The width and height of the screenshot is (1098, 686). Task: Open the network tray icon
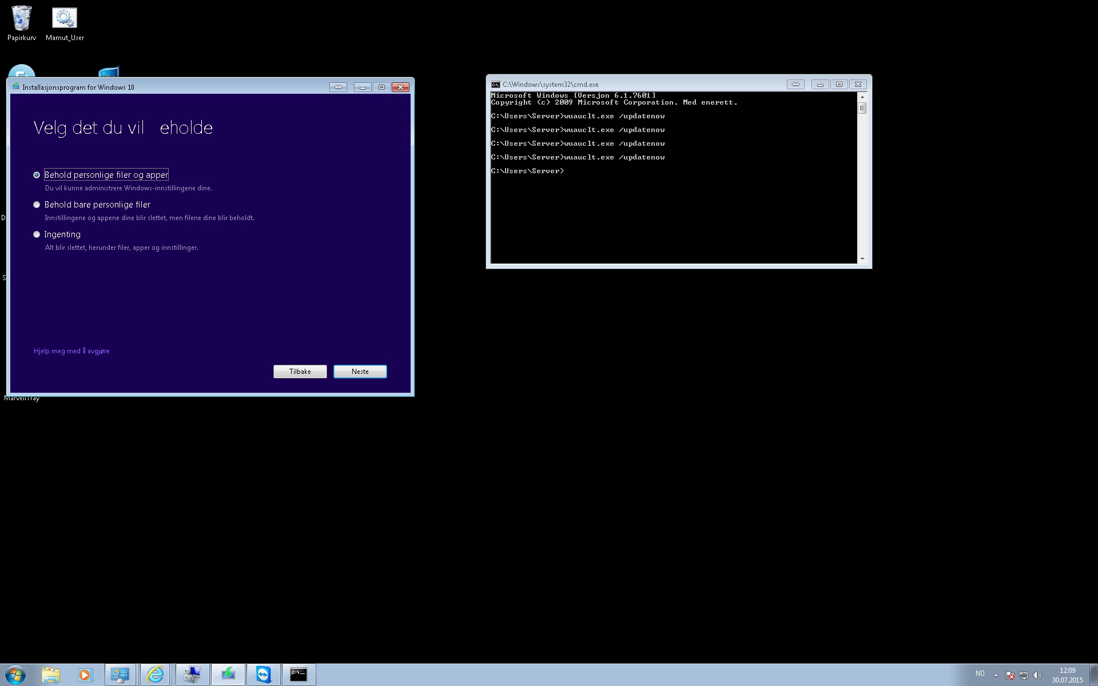1024,675
